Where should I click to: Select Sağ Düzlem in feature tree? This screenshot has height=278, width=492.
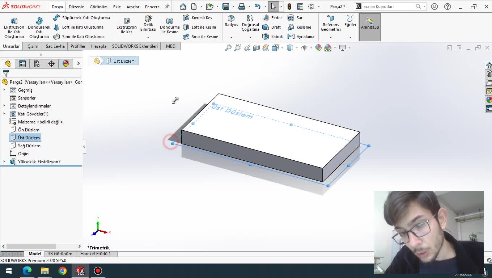click(29, 146)
